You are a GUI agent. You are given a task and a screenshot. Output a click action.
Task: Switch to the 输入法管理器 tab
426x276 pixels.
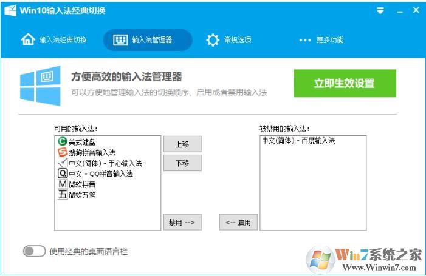point(148,40)
